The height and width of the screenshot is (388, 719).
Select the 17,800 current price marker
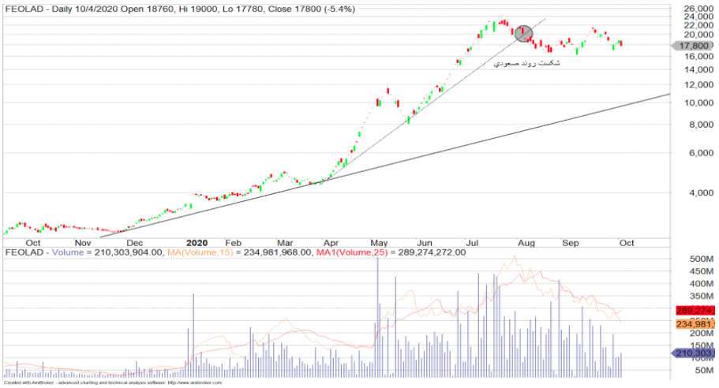(695, 47)
